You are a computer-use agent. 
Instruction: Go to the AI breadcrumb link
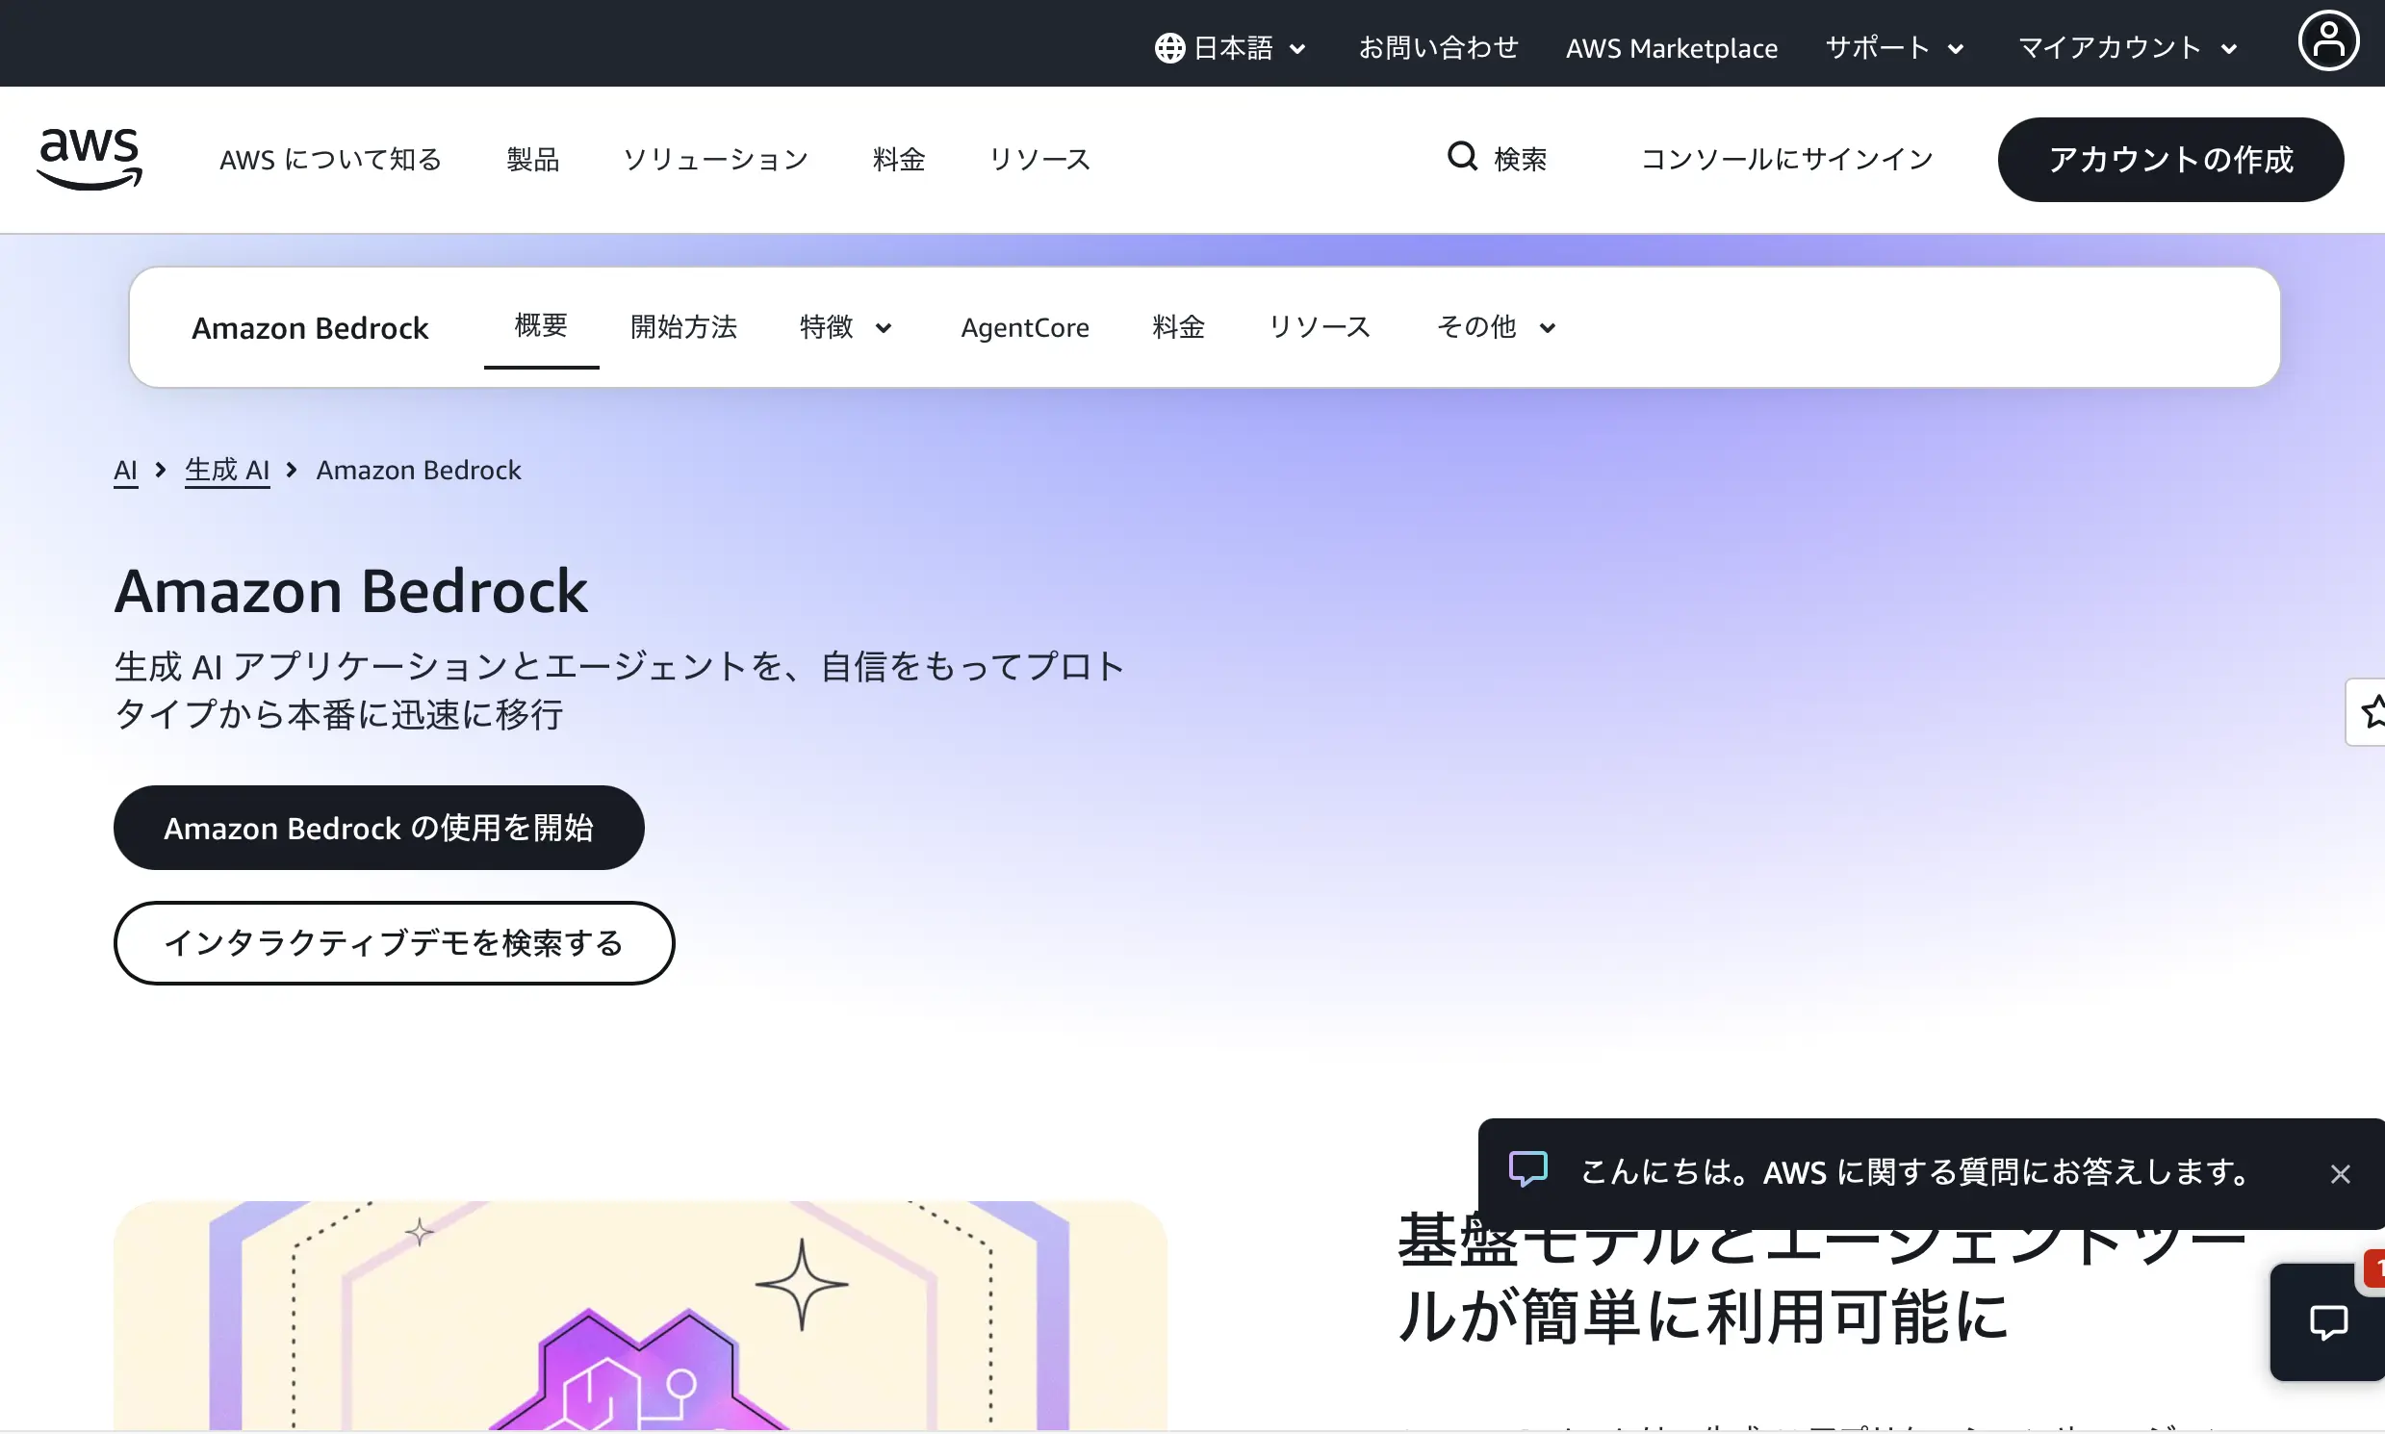(126, 471)
